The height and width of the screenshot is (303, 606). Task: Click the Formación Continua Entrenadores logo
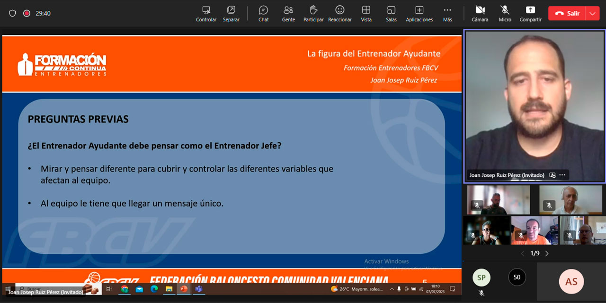pyautogui.click(x=62, y=64)
